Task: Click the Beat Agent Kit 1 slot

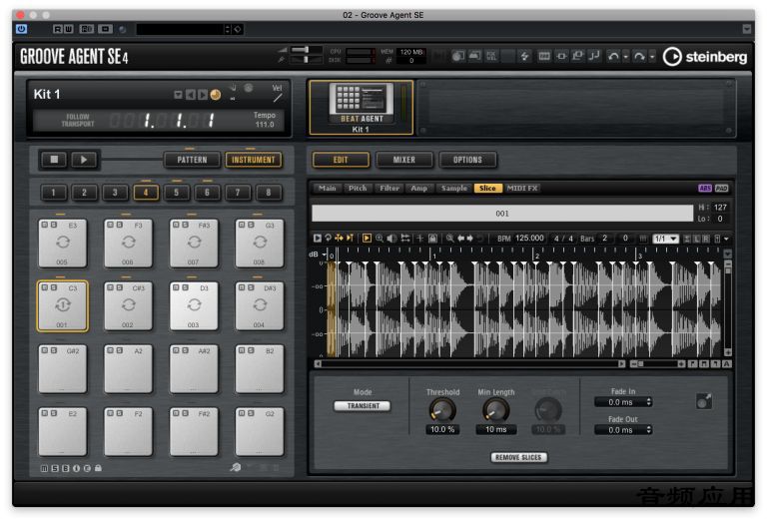Action: click(361, 107)
